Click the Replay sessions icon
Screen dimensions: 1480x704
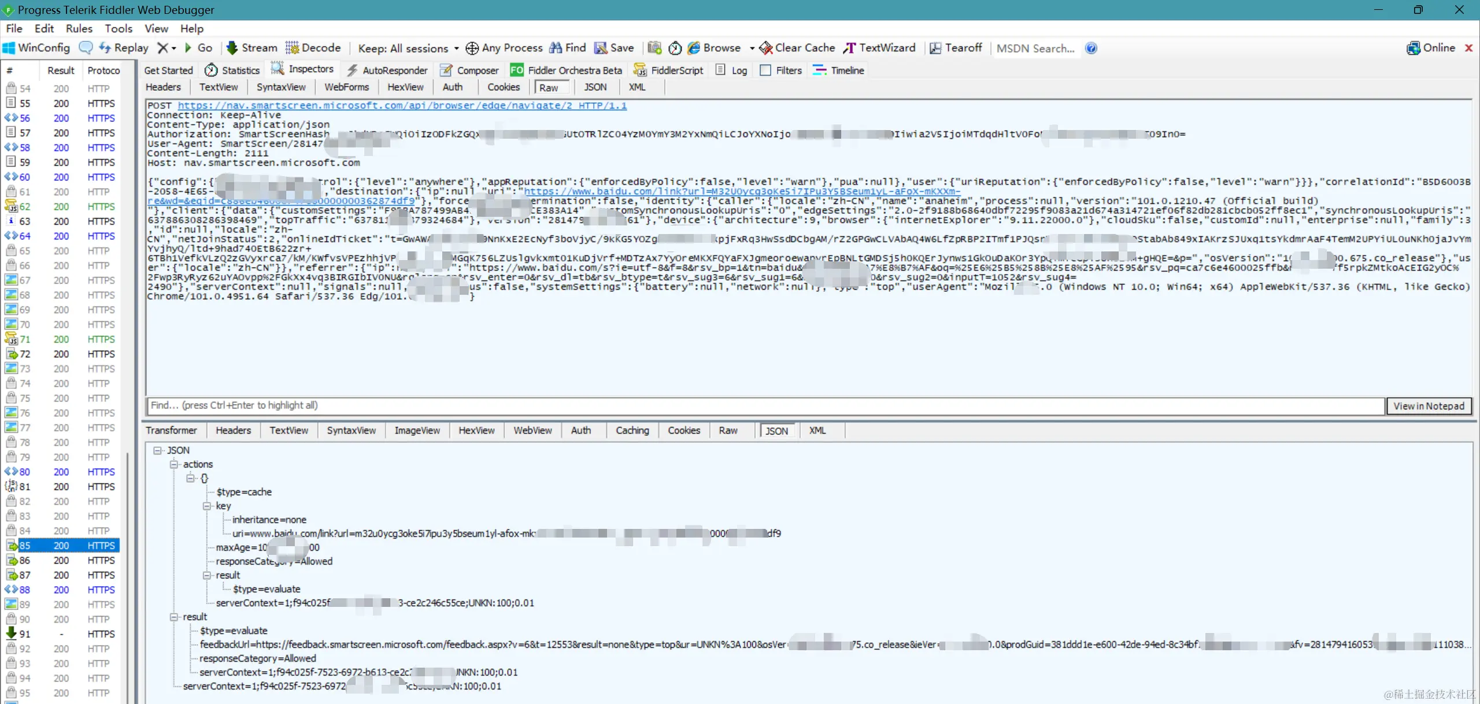(x=105, y=48)
